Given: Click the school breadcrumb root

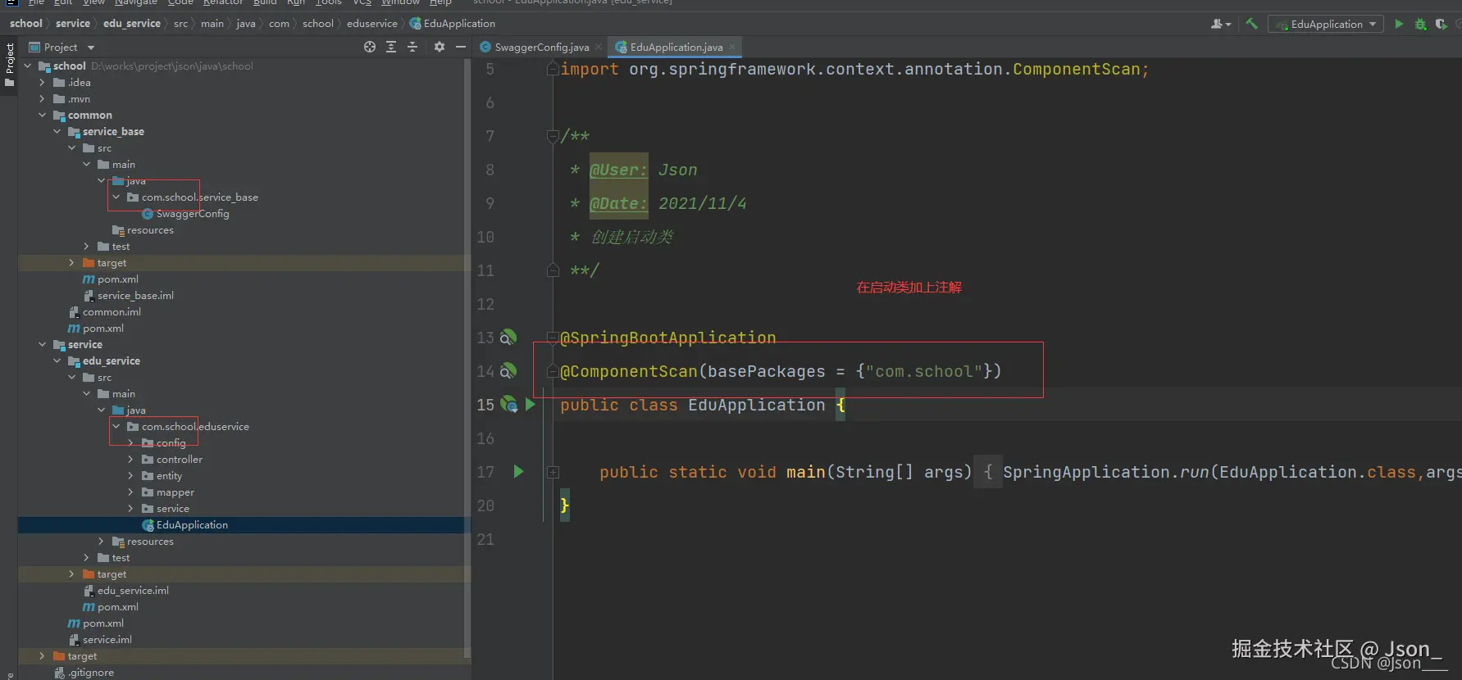Looking at the screenshot, I should tap(26, 24).
